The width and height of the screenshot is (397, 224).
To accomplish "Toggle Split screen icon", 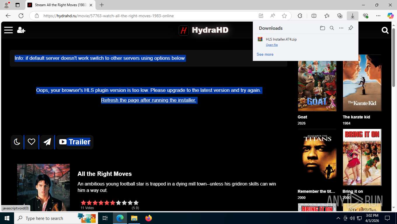I will (314, 16).
